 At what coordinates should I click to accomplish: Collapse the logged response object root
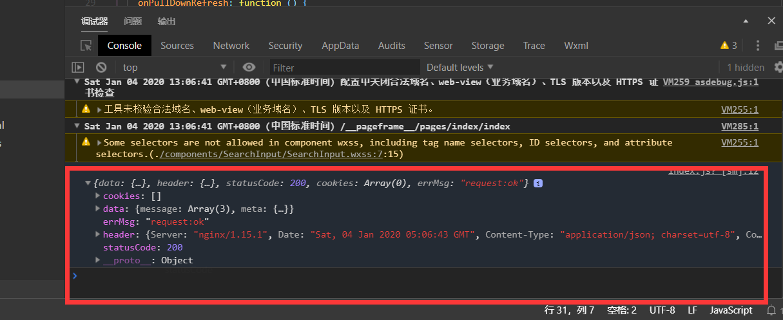coord(88,184)
